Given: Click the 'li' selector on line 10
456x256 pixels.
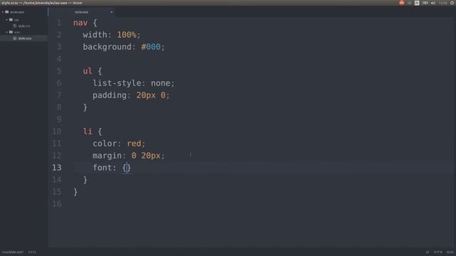Looking at the screenshot, I should pyautogui.click(x=88, y=131).
